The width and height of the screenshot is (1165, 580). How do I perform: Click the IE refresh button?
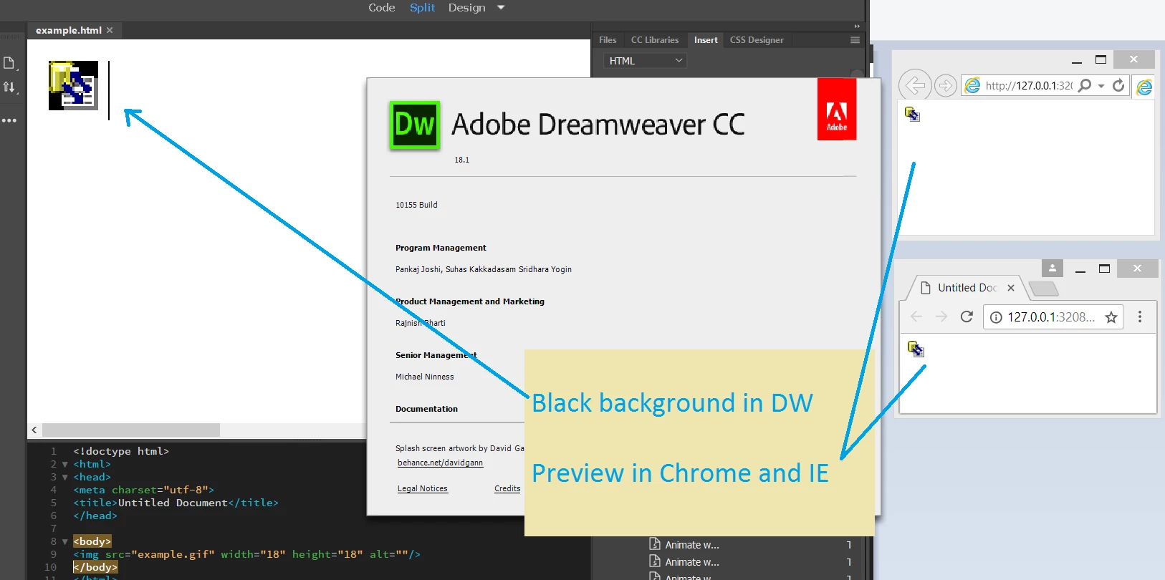tap(1118, 85)
